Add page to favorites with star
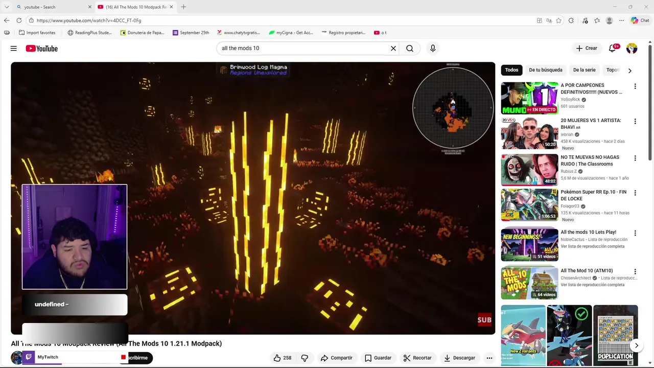Screen dimensions: 654x368 pyautogui.click(x=558, y=20)
